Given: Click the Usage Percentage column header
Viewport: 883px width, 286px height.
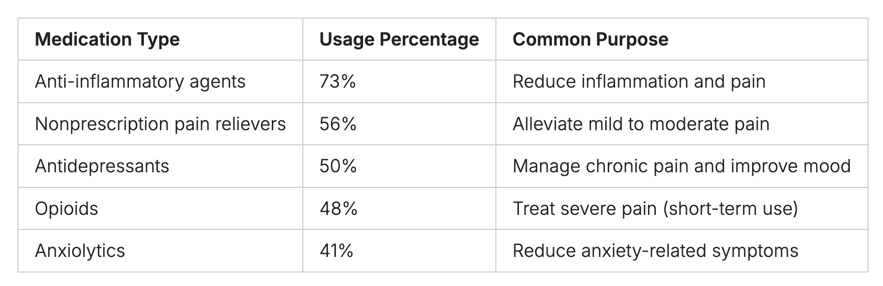Looking at the screenshot, I should click(399, 40).
